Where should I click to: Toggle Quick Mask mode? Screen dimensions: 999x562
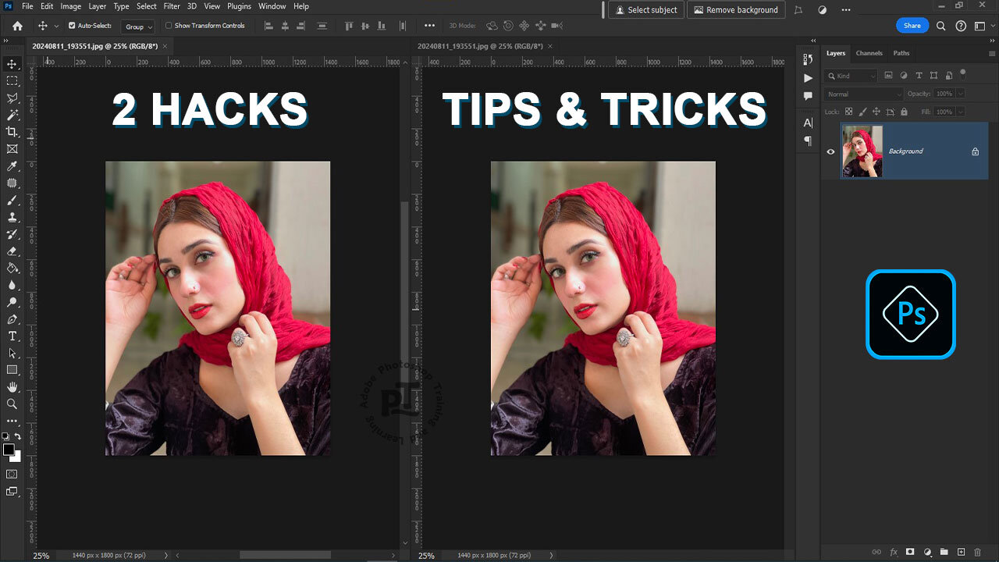[x=12, y=474]
